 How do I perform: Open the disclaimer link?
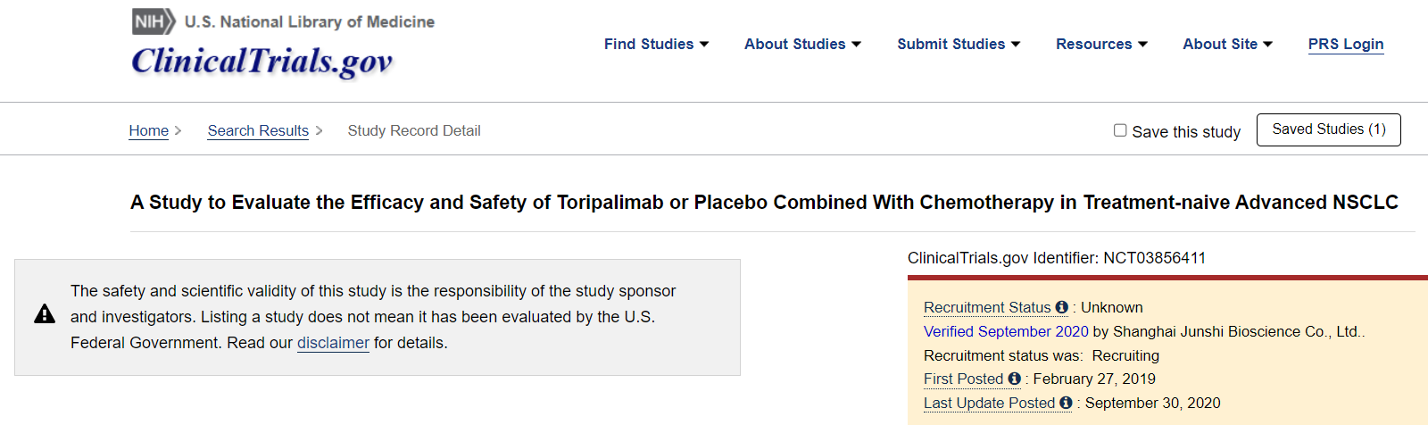click(x=333, y=343)
